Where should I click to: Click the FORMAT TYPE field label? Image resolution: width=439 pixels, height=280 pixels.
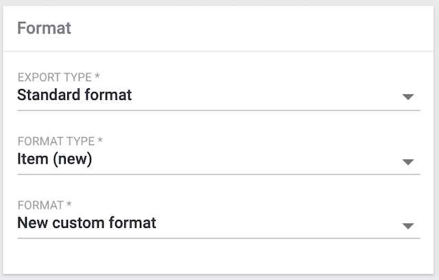pos(56,141)
